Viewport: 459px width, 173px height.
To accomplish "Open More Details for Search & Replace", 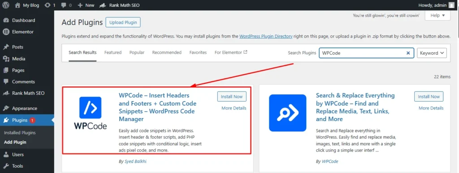I will pos(431,108).
